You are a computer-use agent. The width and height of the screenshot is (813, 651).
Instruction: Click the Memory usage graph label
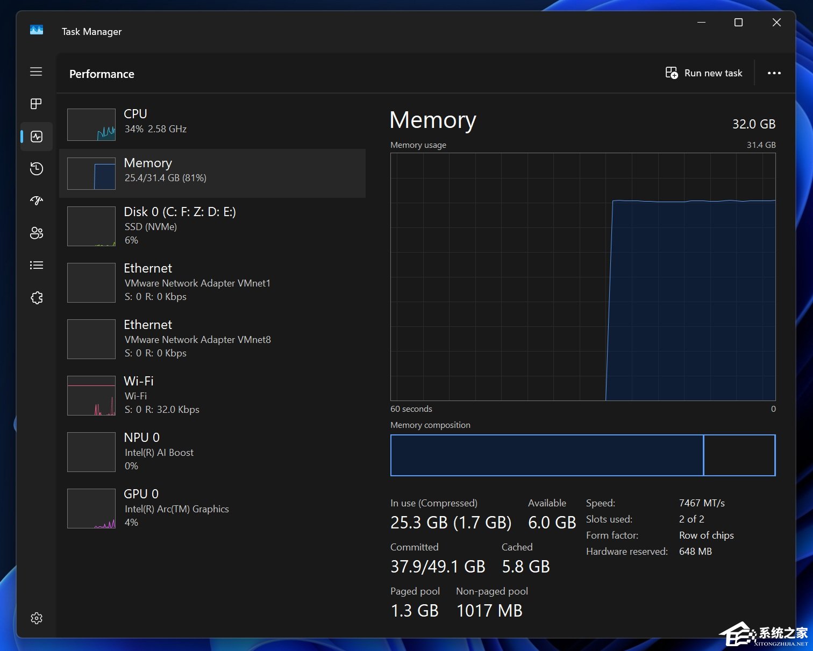pos(418,145)
